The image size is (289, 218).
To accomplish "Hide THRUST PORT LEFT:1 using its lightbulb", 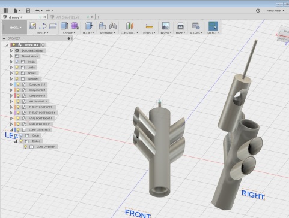I will pyautogui.click(x=18, y=107).
